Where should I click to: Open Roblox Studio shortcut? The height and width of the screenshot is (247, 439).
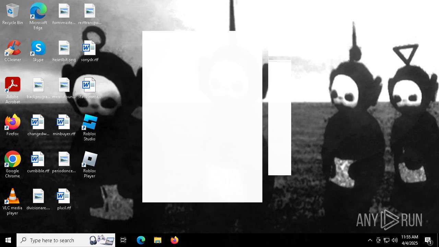tap(90, 127)
